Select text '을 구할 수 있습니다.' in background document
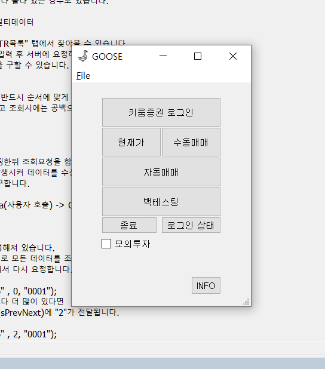The height and width of the screenshot is (369, 325). (35, 65)
